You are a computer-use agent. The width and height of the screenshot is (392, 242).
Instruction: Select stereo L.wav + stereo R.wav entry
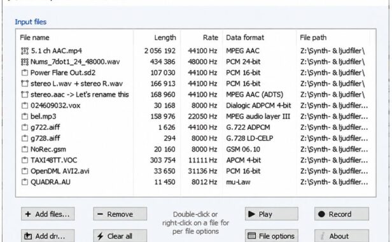pos(76,83)
